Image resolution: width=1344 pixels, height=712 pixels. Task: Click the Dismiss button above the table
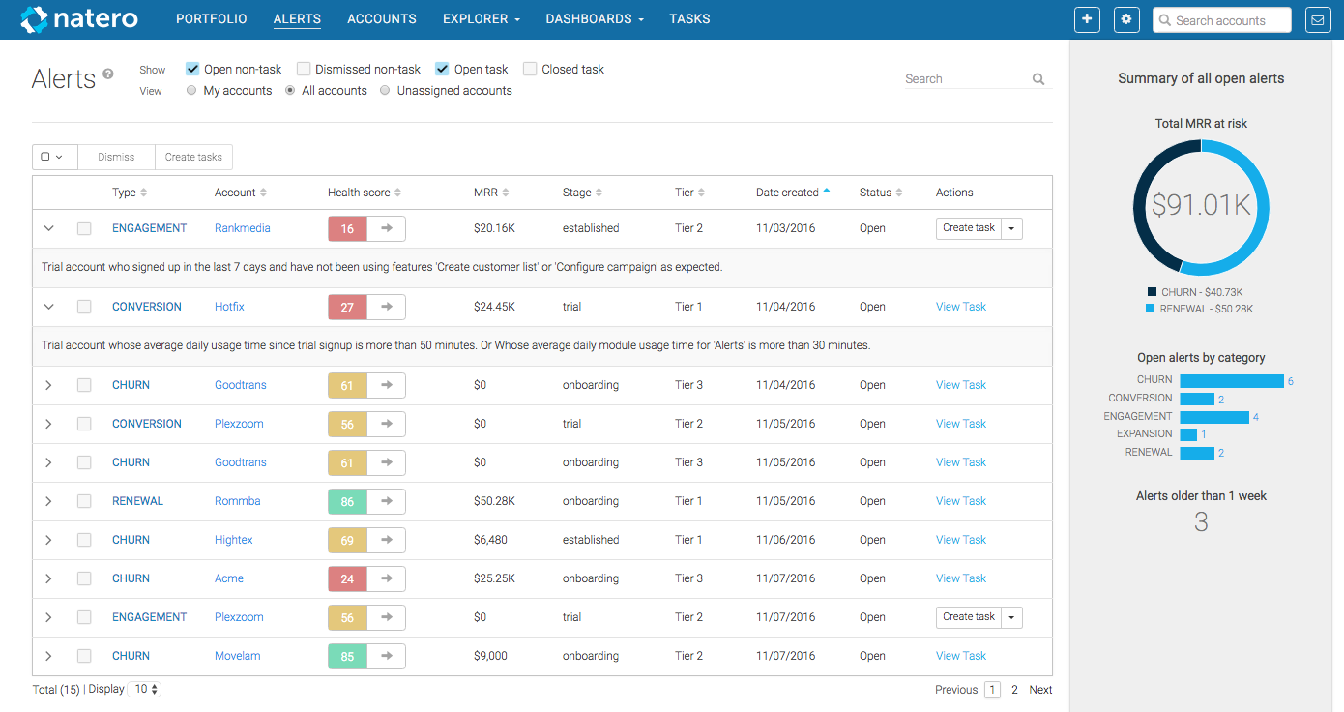click(116, 157)
